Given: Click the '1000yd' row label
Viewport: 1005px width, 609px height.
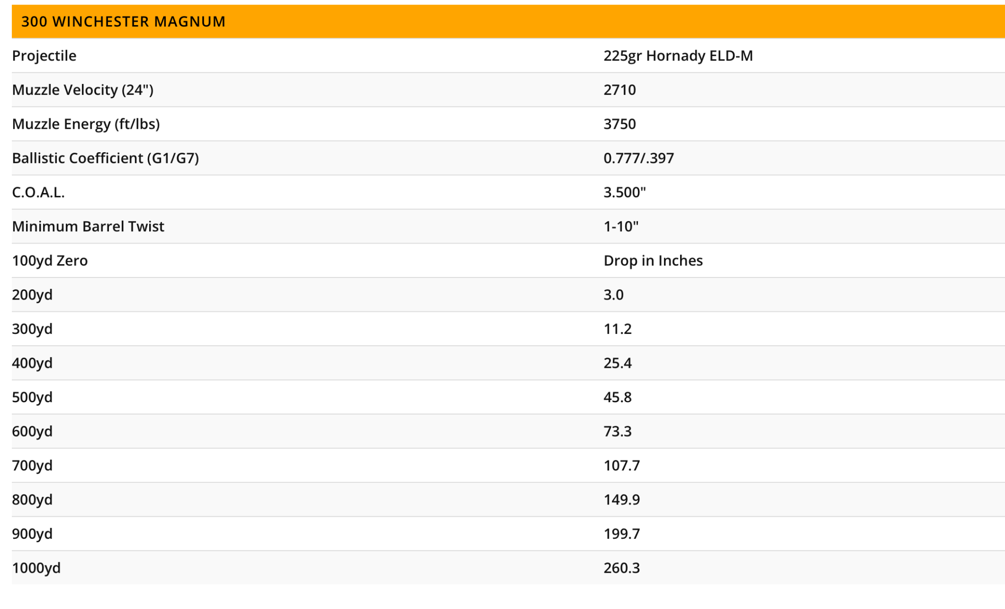Looking at the screenshot, I should tap(36, 568).
